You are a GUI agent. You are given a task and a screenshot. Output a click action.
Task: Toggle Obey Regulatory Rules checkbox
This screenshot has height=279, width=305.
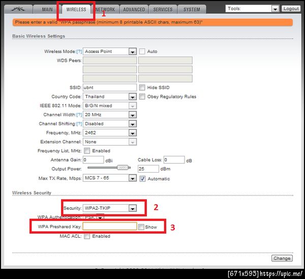tap(142, 96)
